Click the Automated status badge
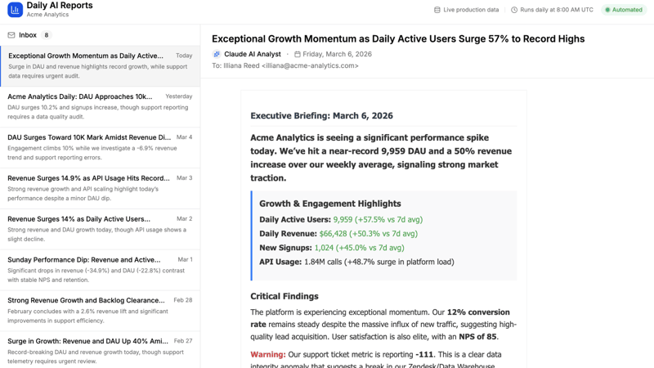The image size is (654, 368). (x=624, y=10)
